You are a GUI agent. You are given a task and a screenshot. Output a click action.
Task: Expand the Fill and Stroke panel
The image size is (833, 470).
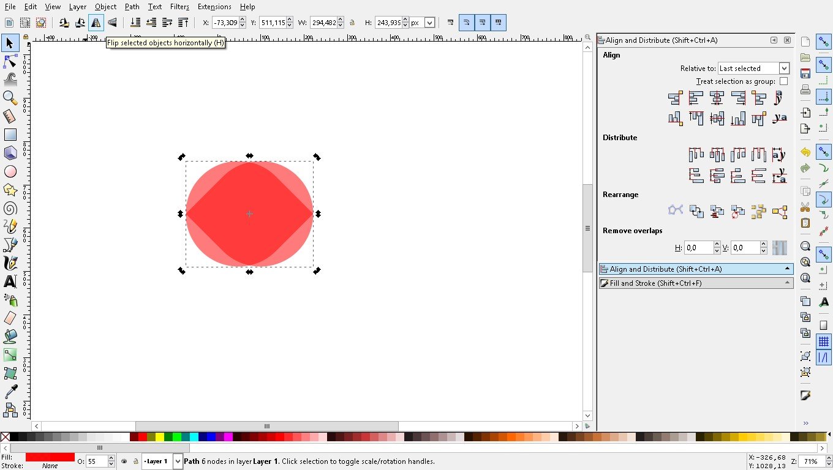pyautogui.click(x=696, y=283)
